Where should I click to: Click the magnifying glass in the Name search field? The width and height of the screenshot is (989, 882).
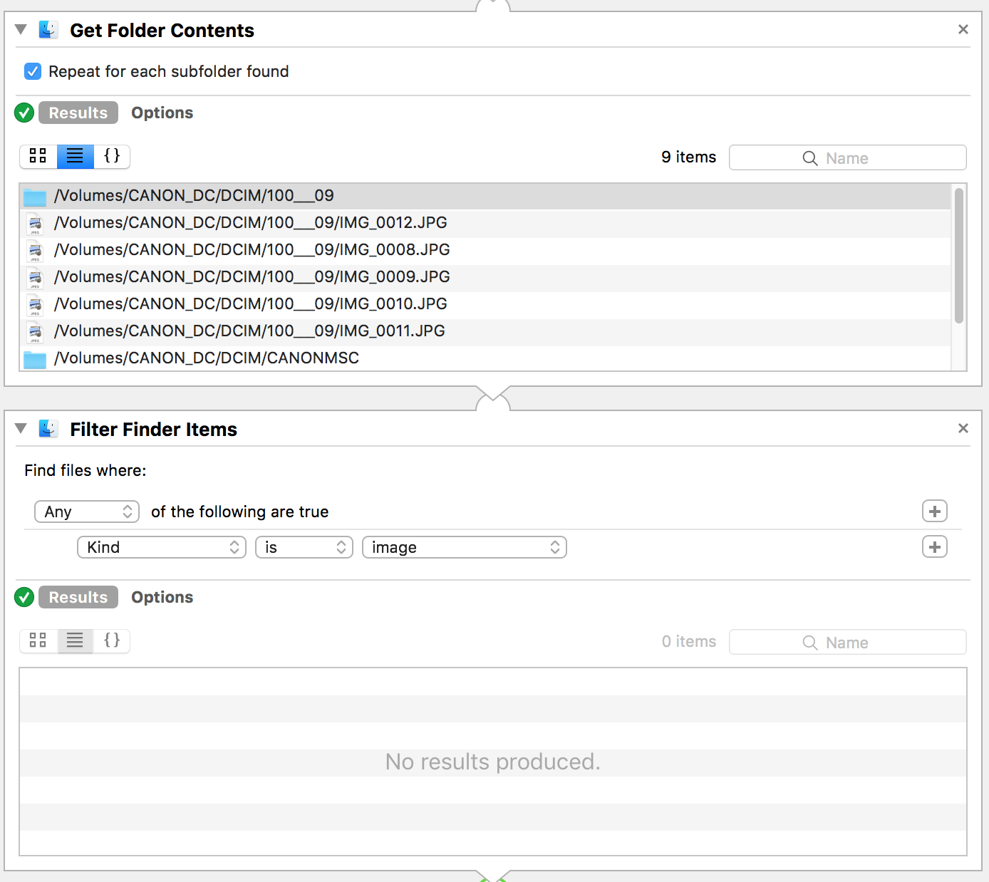coord(809,157)
